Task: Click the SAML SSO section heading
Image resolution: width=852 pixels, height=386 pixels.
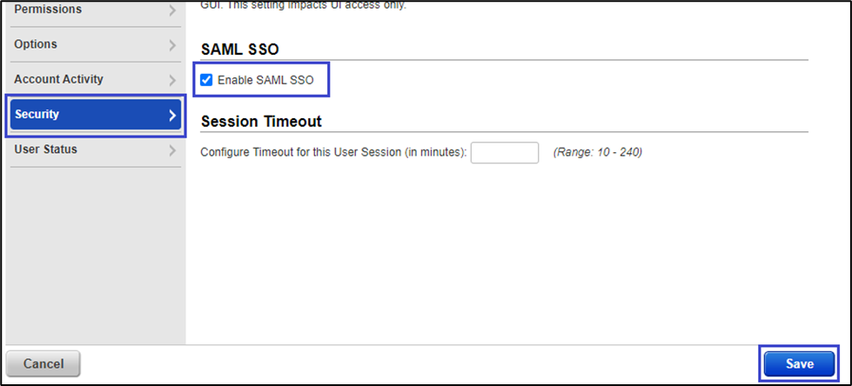Action: [x=239, y=50]
